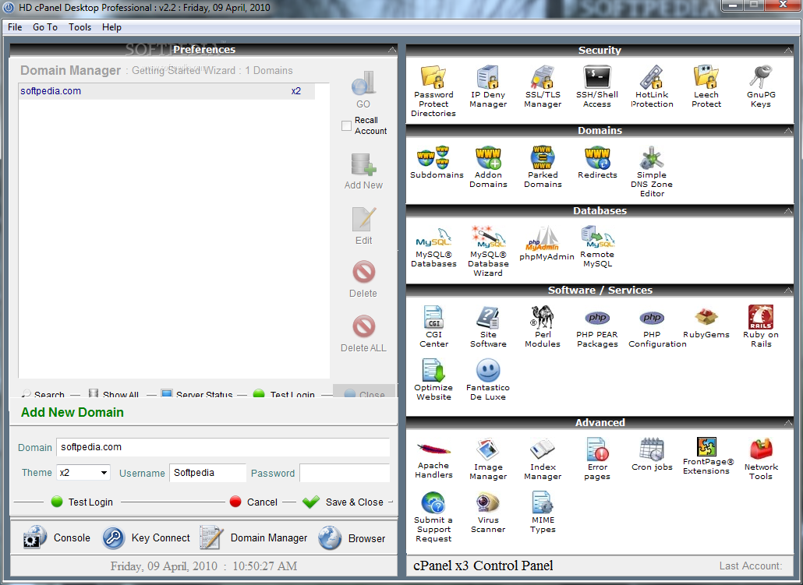Open Network Tools

[x=761, y=460]
